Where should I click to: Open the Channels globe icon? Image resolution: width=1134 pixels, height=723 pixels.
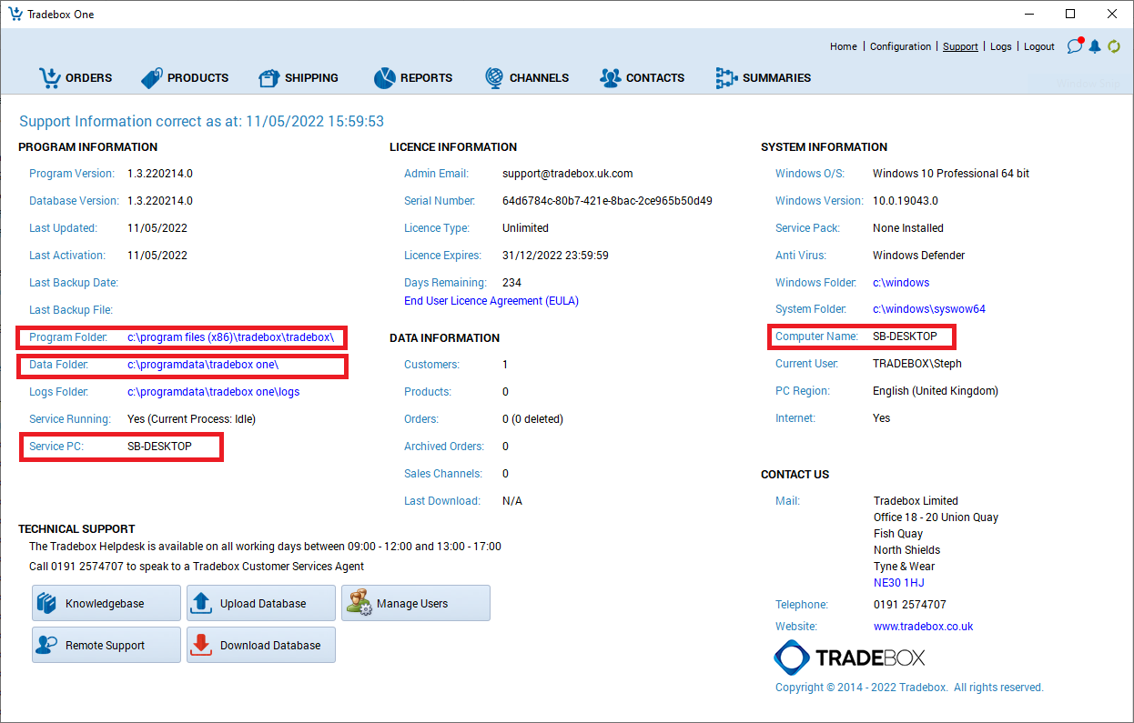coord(494,78)
